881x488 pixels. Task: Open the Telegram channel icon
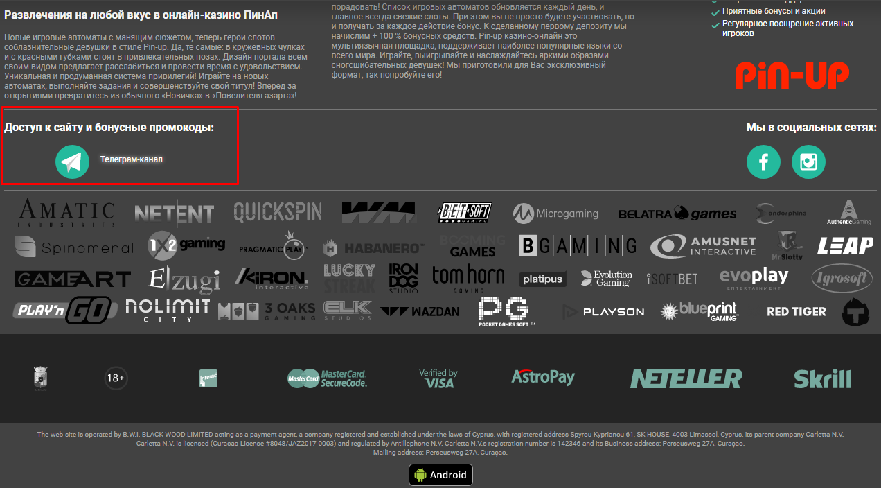point(73,162)
